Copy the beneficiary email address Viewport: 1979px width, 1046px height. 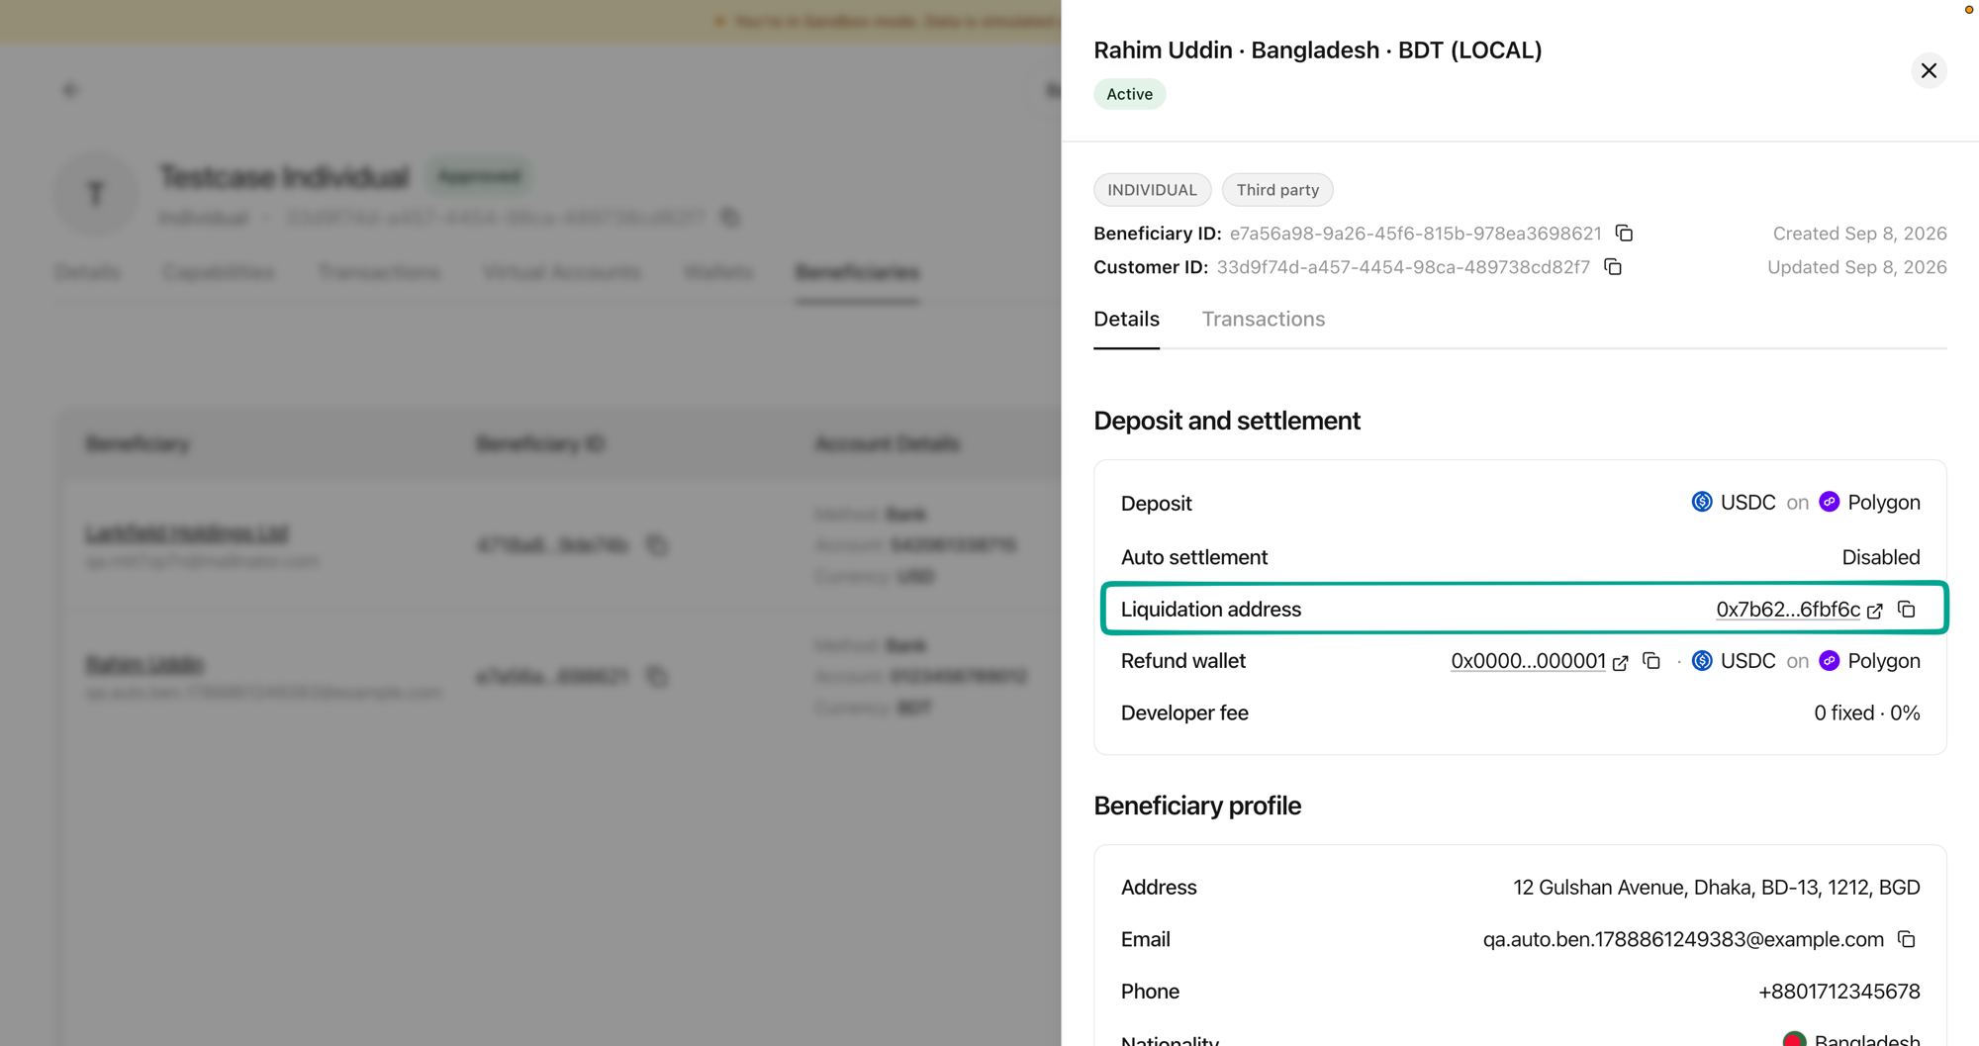pyautogui.click(x=1907, y=939)
